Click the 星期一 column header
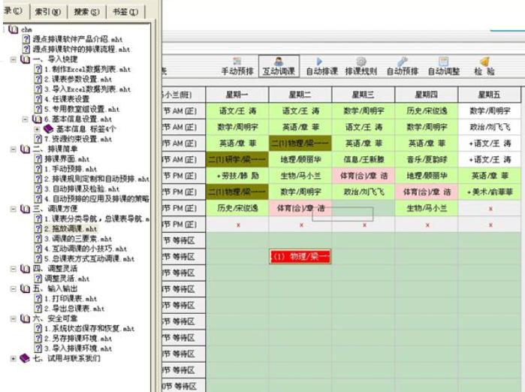 pos(237,95)
